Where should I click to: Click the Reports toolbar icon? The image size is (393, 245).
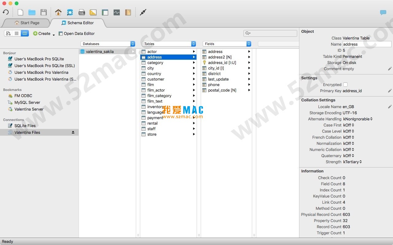pyautogui.click(x=128, y=12)
